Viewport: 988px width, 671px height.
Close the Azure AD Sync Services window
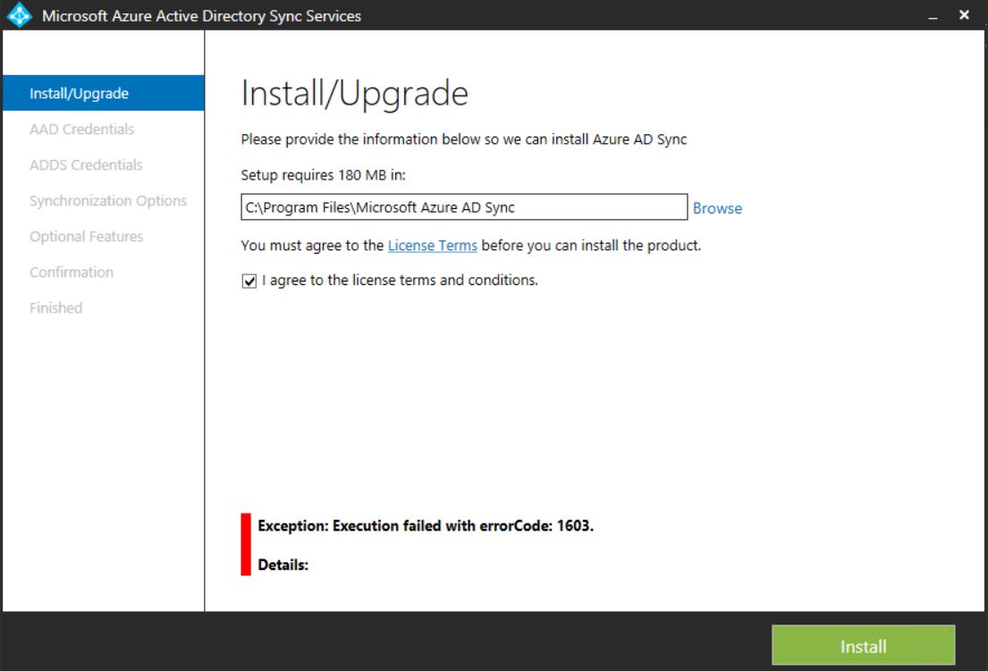964,15
